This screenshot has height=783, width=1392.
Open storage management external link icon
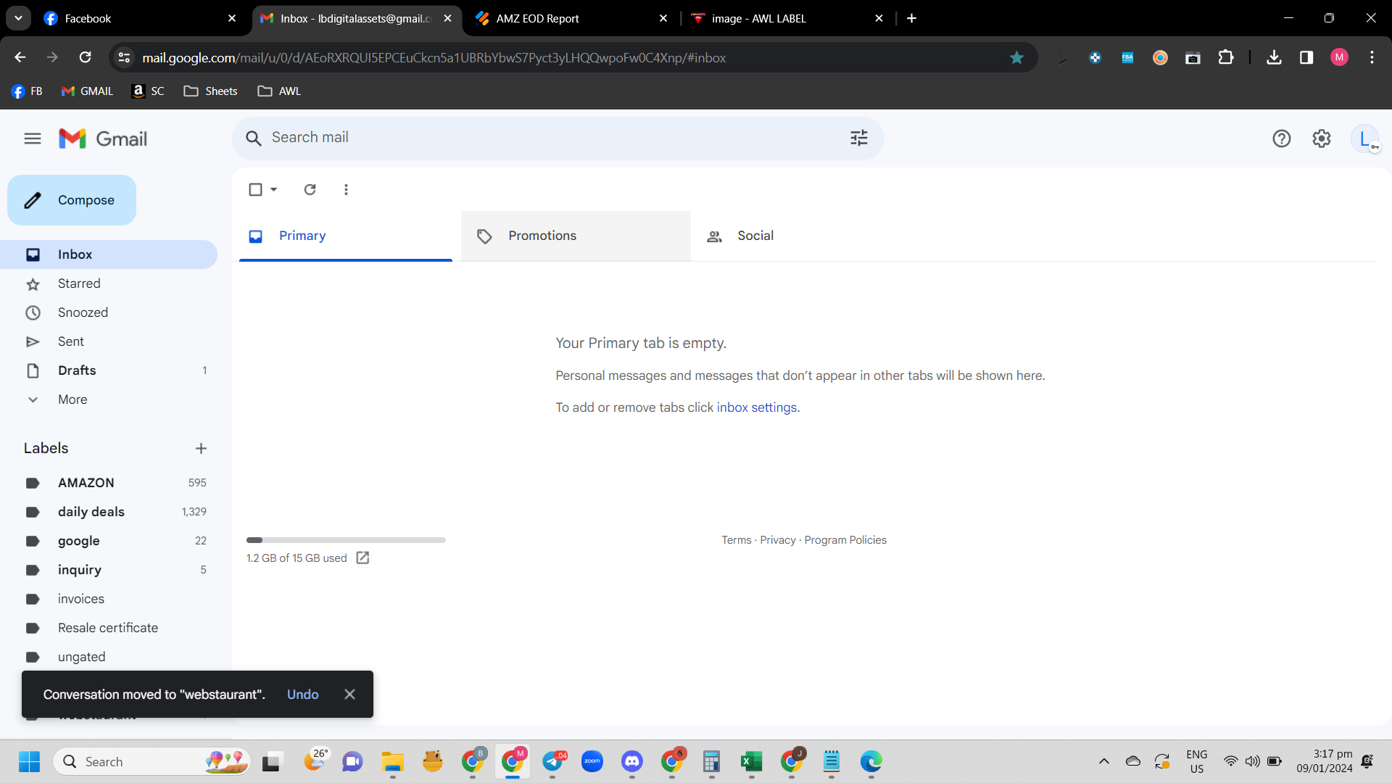tap(362, 558)
